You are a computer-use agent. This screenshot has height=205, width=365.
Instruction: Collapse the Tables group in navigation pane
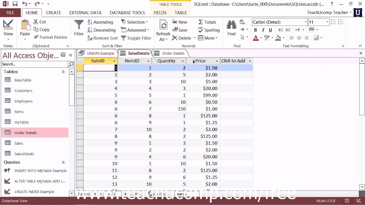[63, 72]
